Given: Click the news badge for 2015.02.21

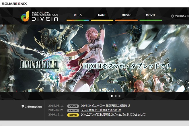Looking at the screenshot, I should 73,111.
